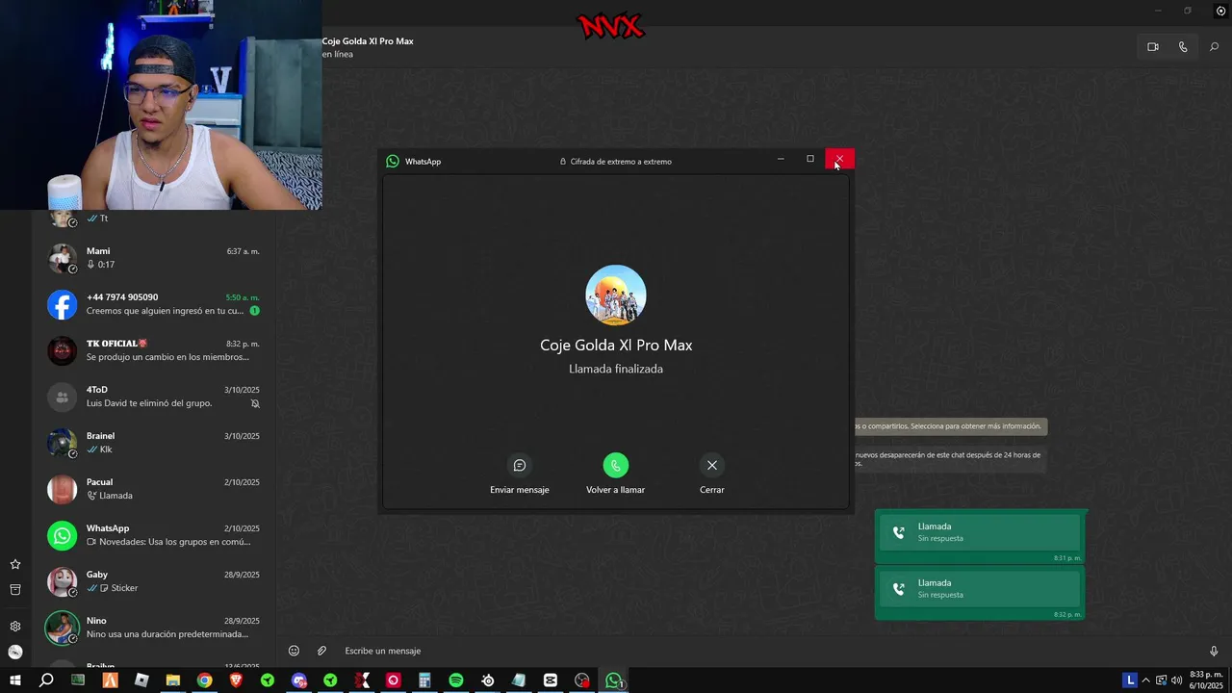Click the Coje Golda profile picture in call window
Image resolution: width=1232 pixels, height=693 pixels.
click(616, 295)
